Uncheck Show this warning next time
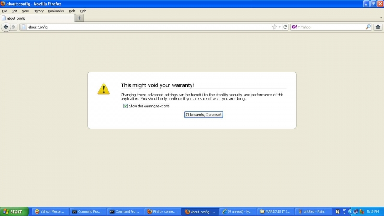Viewport: 384px width, 216px height. pyautogui.click(x=126, y=106)
